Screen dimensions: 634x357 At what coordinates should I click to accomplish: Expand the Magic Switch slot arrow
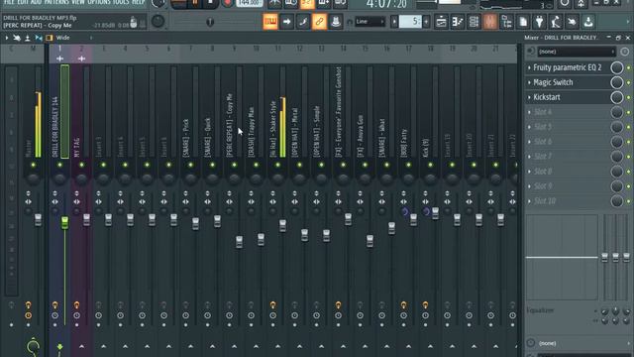[529, 82]
